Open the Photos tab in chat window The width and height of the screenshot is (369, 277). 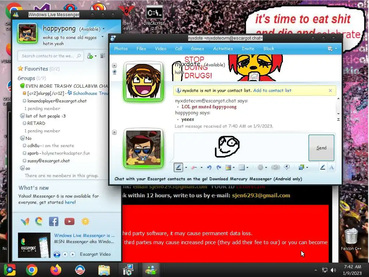121,49
